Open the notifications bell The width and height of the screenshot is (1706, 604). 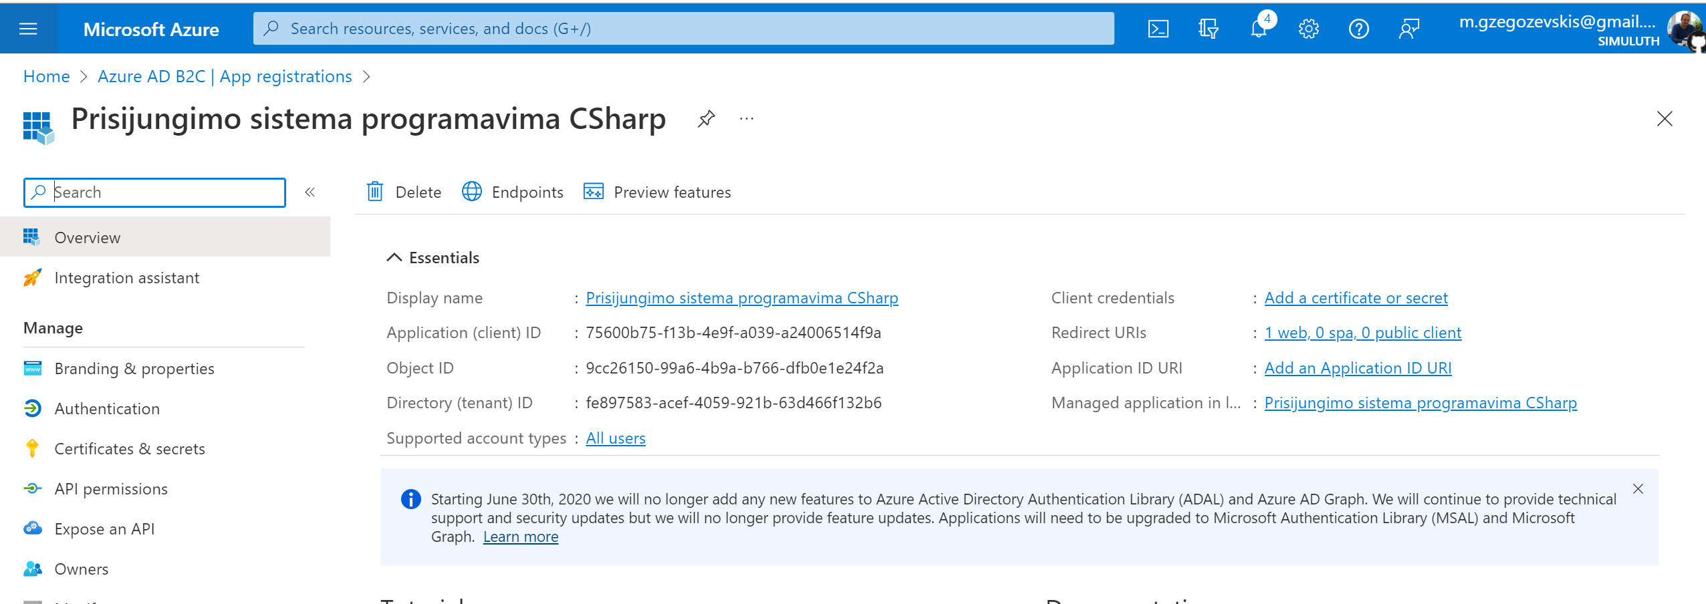pos(1259,28)
